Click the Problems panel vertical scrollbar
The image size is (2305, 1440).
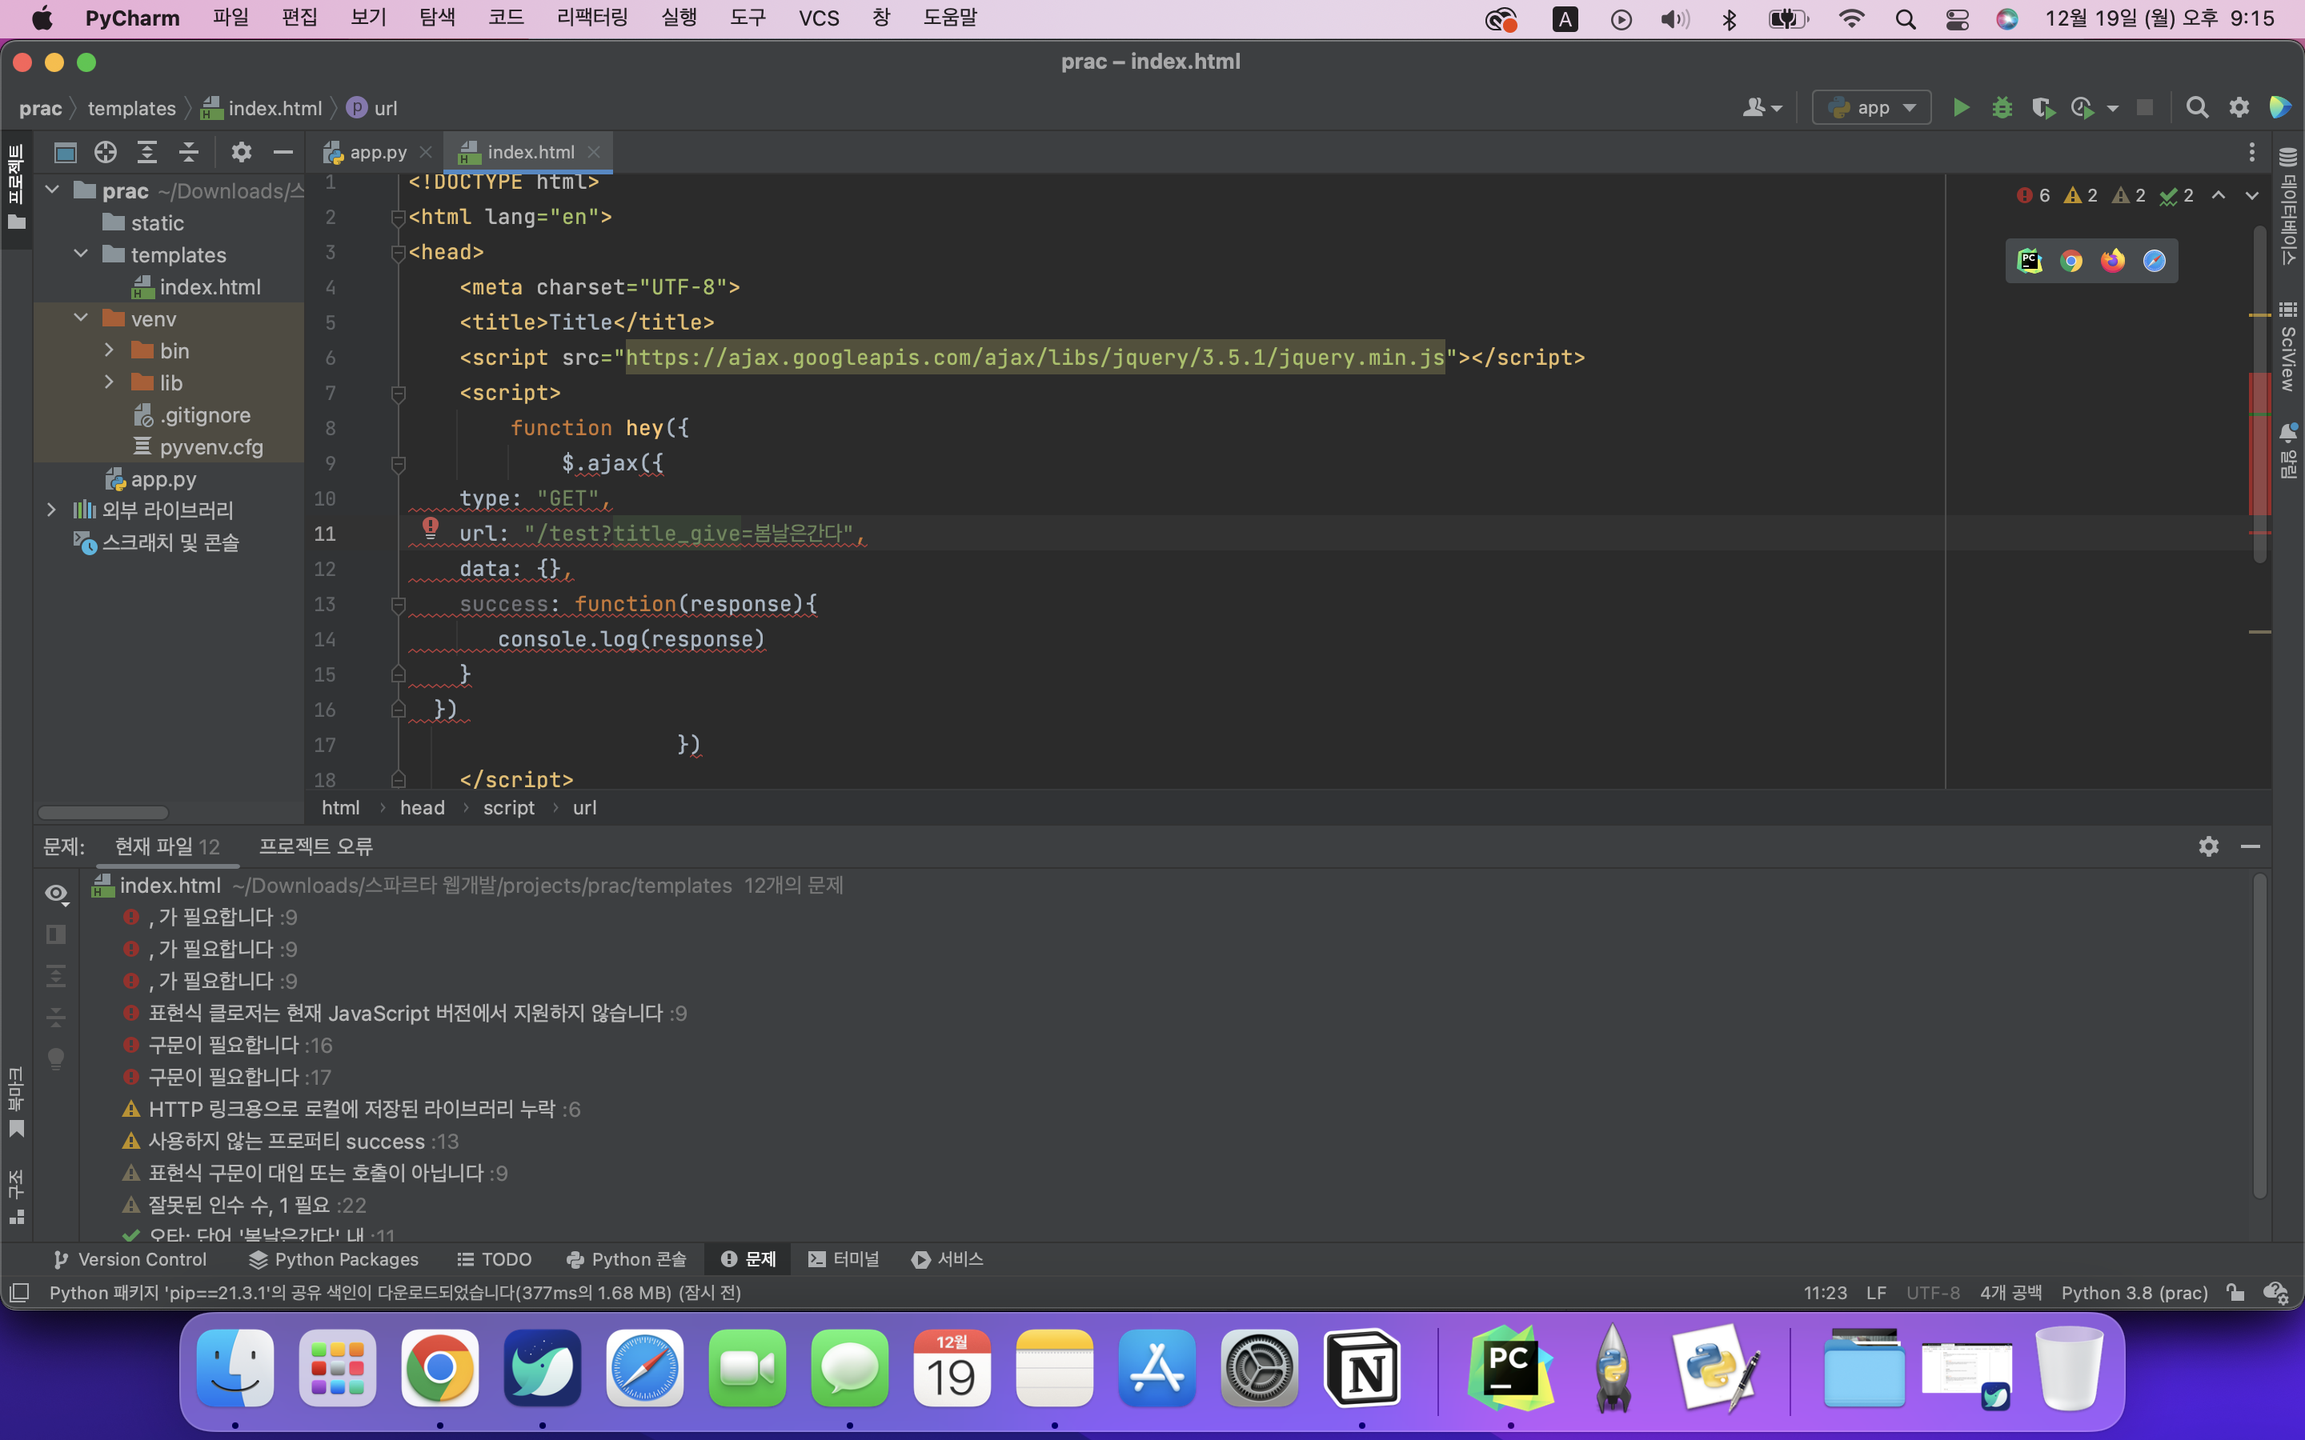click(x=2259, y=1036)
